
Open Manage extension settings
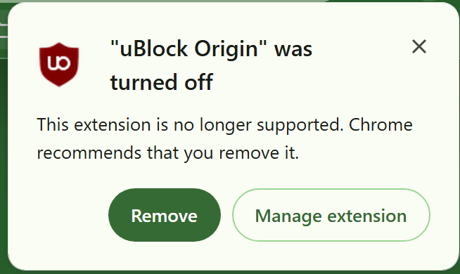coord(331,215)
